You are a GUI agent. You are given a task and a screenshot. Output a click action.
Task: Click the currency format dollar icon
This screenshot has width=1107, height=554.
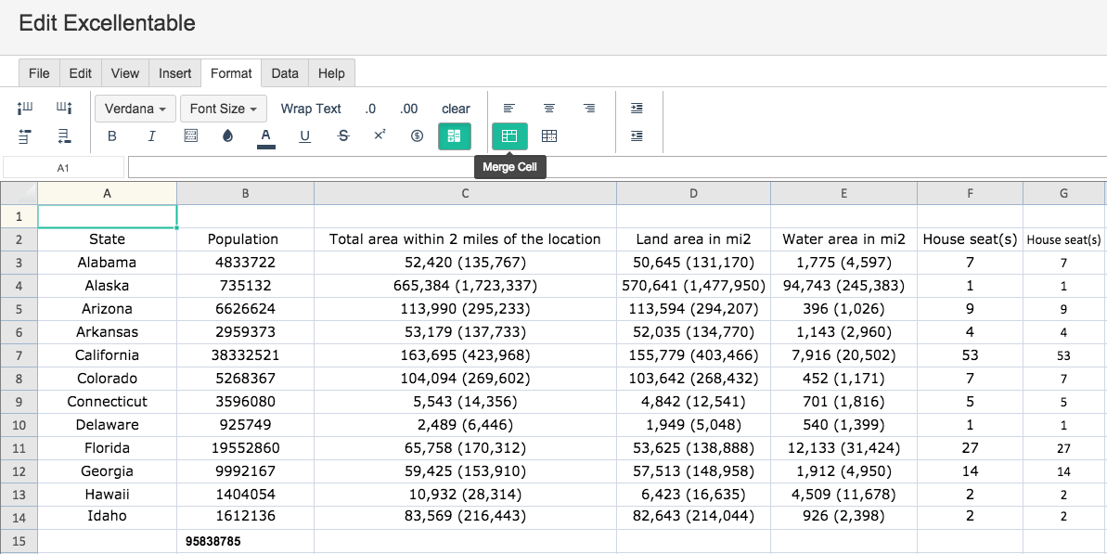click(x=417, y=136)
